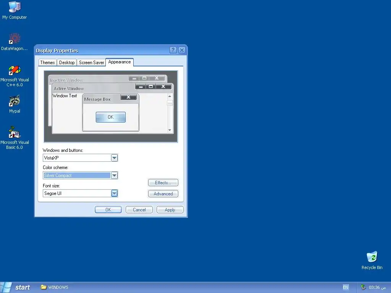
Task: Click the preview Message Box close button
Action: [x=128, y=97]
